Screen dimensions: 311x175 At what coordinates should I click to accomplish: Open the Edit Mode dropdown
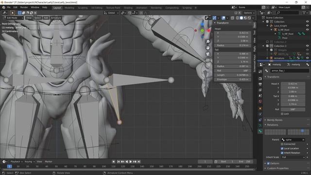point(13,18)
